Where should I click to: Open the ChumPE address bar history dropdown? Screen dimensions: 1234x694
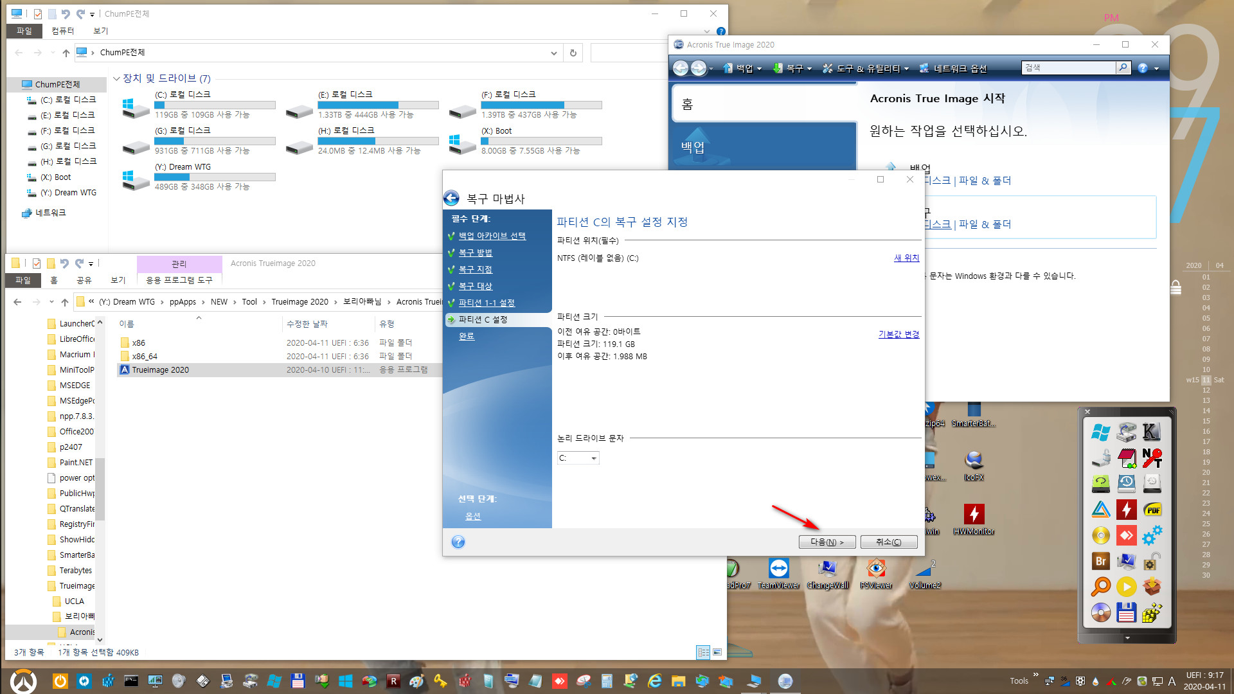(553, 53)
